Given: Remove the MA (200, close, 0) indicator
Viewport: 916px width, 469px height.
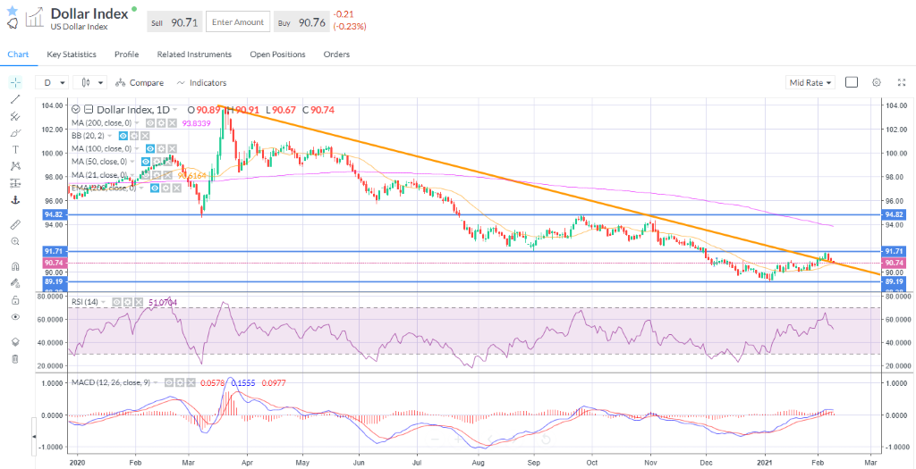Looking at the screenshot, I should (173, 123).
